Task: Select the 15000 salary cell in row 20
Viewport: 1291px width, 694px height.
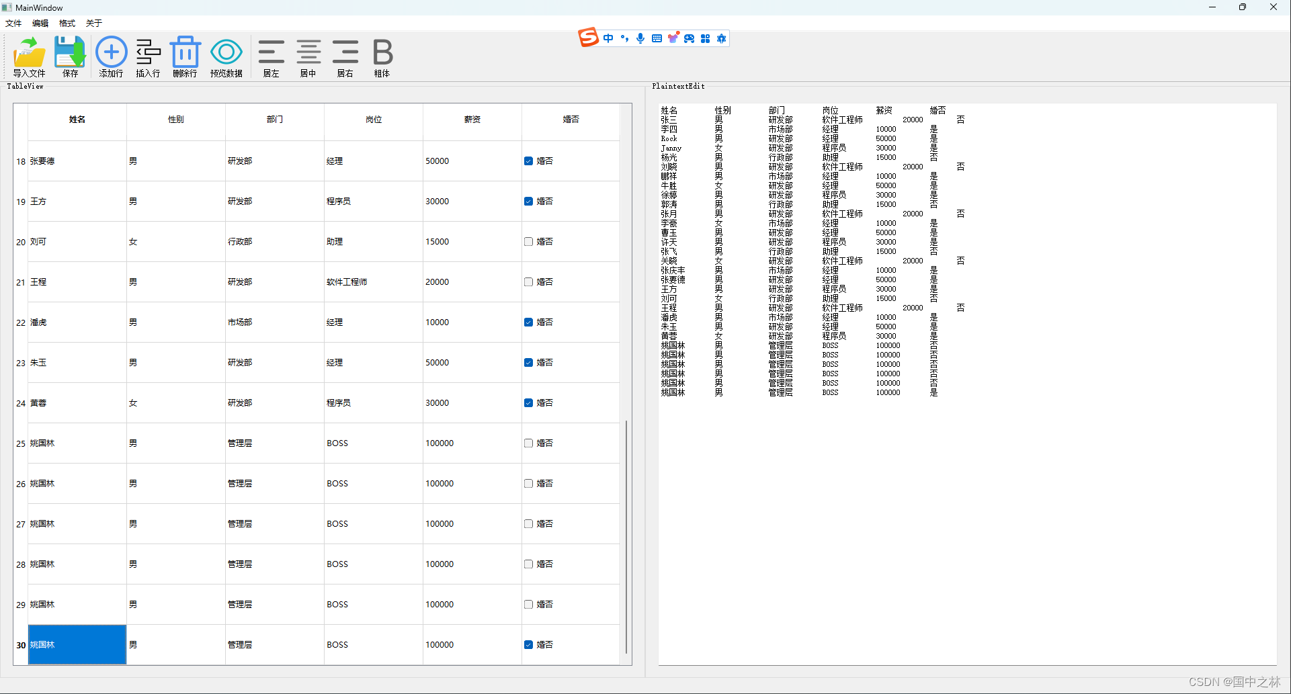Action: point(472,242)
